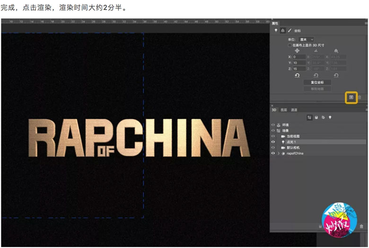
Task: Select the brush icon in Properties header
Action: 290,30
